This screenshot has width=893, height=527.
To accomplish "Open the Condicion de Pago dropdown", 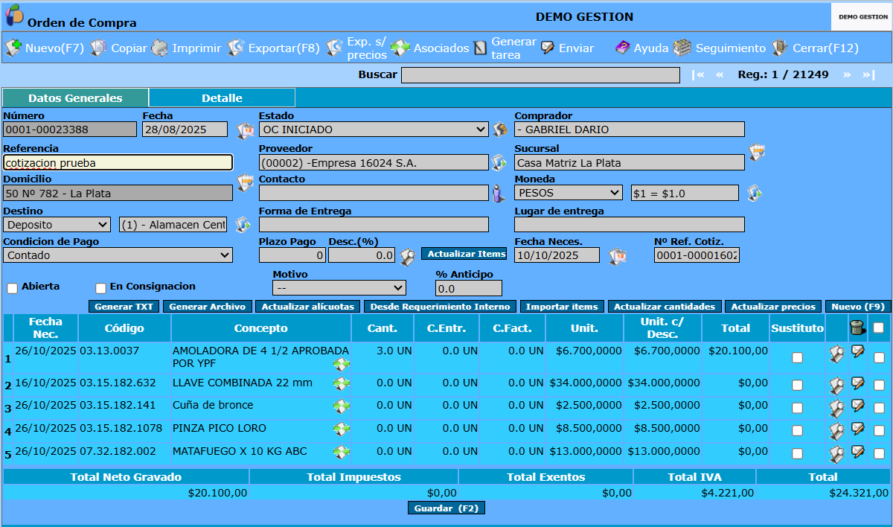I will (x=118, y=255).
